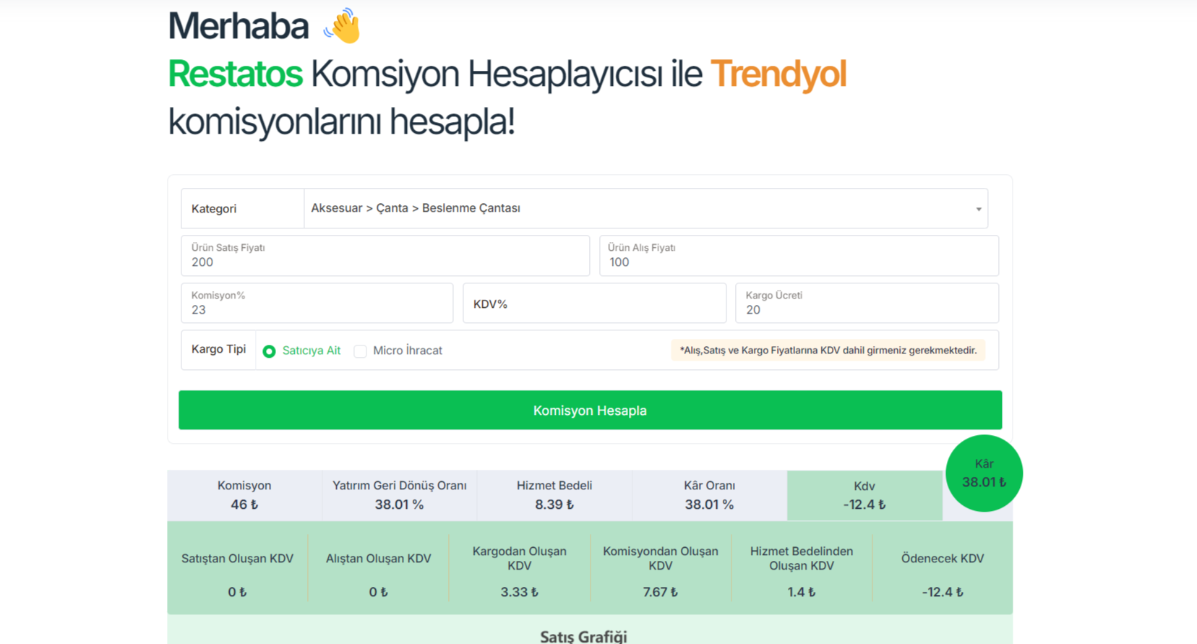The width and height of the screenshot is (1197, 644).
Task: Open the Kategori dropdown arrow
Action: [x=978, y=209]
